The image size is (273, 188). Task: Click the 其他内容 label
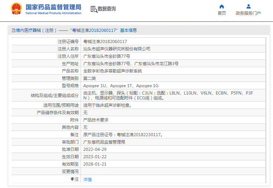[70, 127]
